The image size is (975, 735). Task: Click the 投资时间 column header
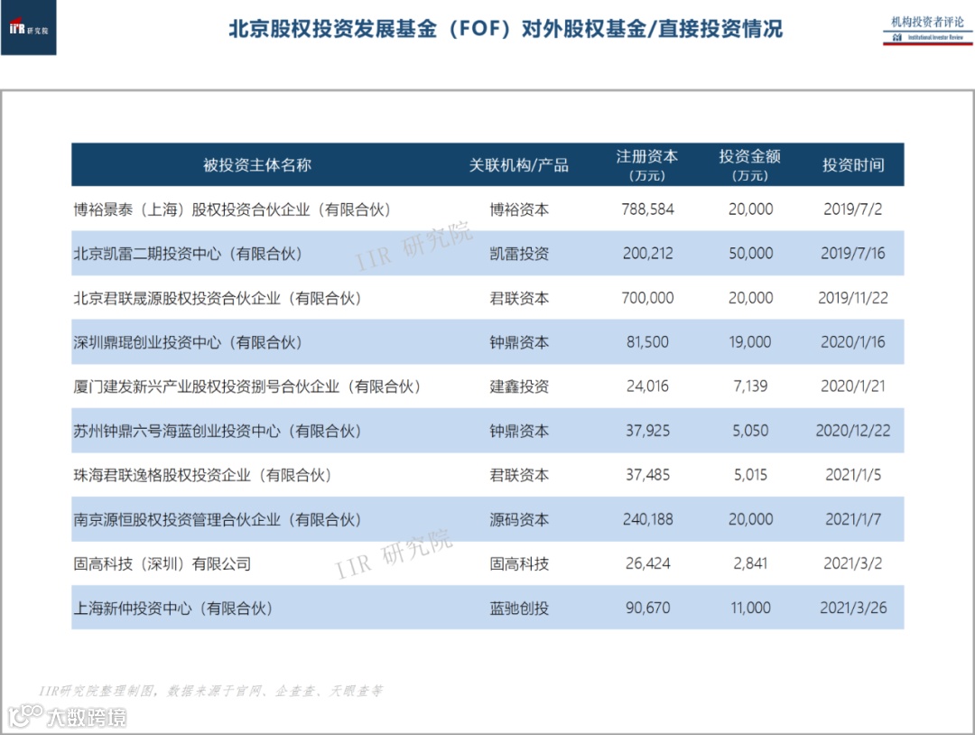pyautogui.click(x=853, y=164)
